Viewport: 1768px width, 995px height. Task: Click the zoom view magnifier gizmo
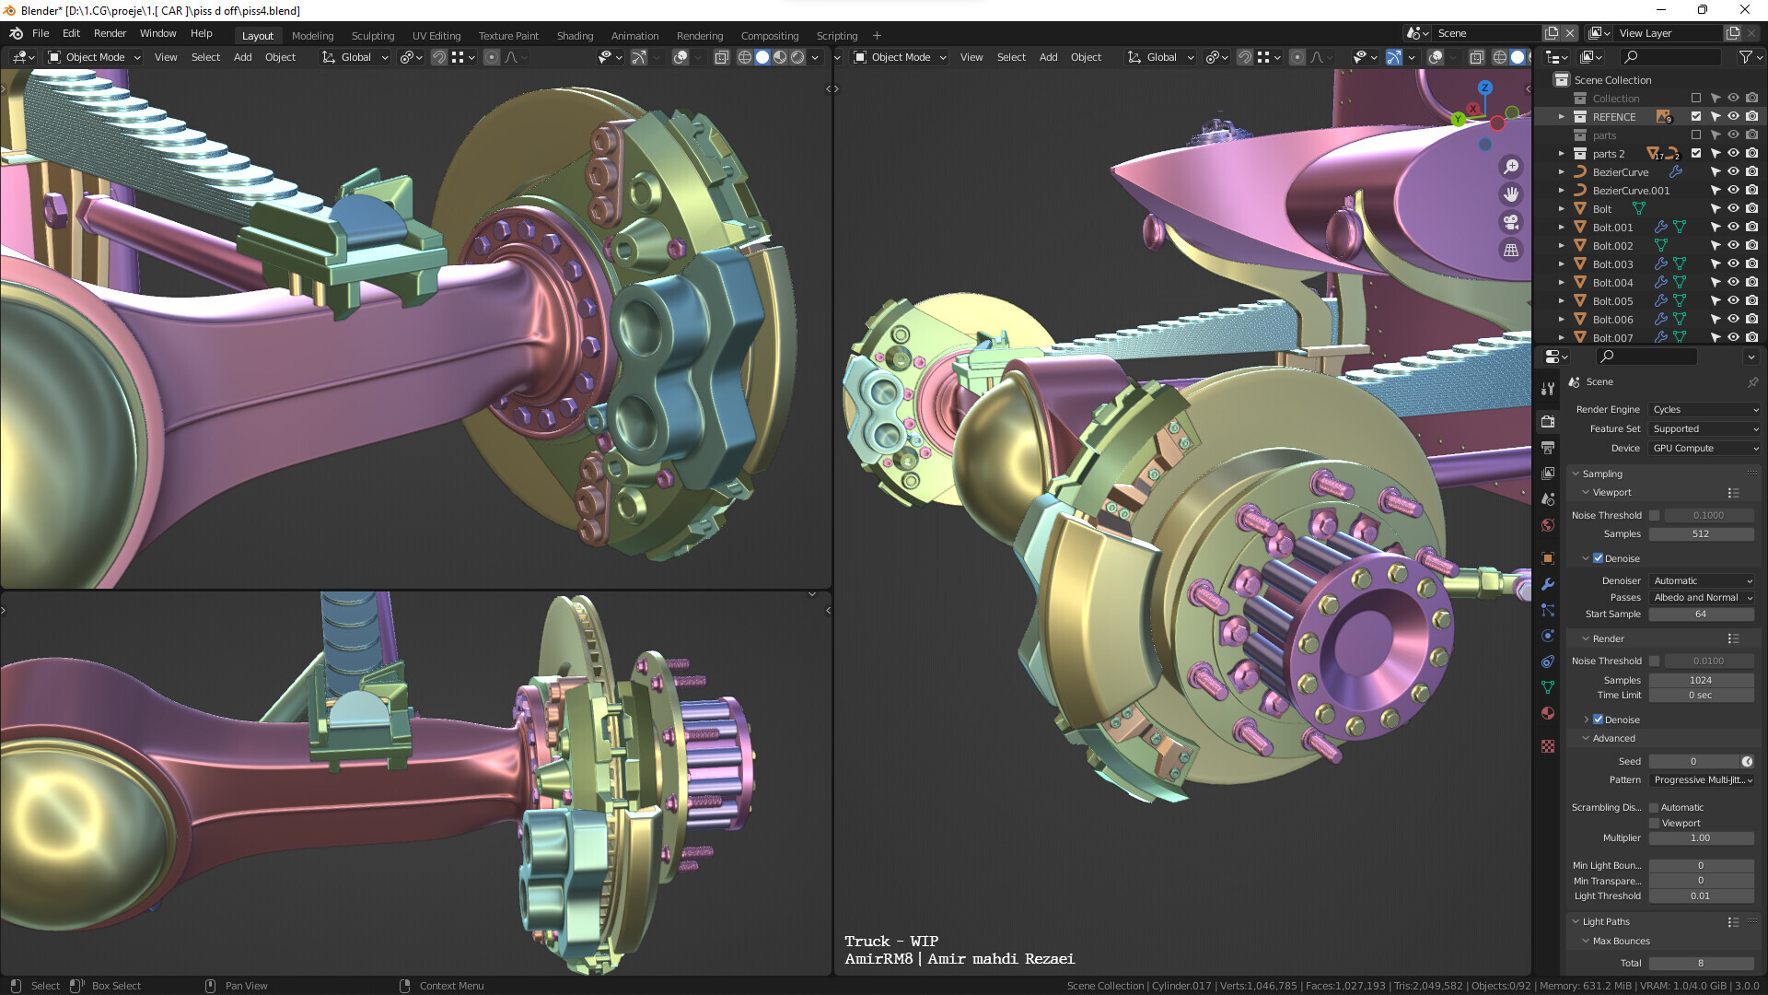tap(1511, 167)
